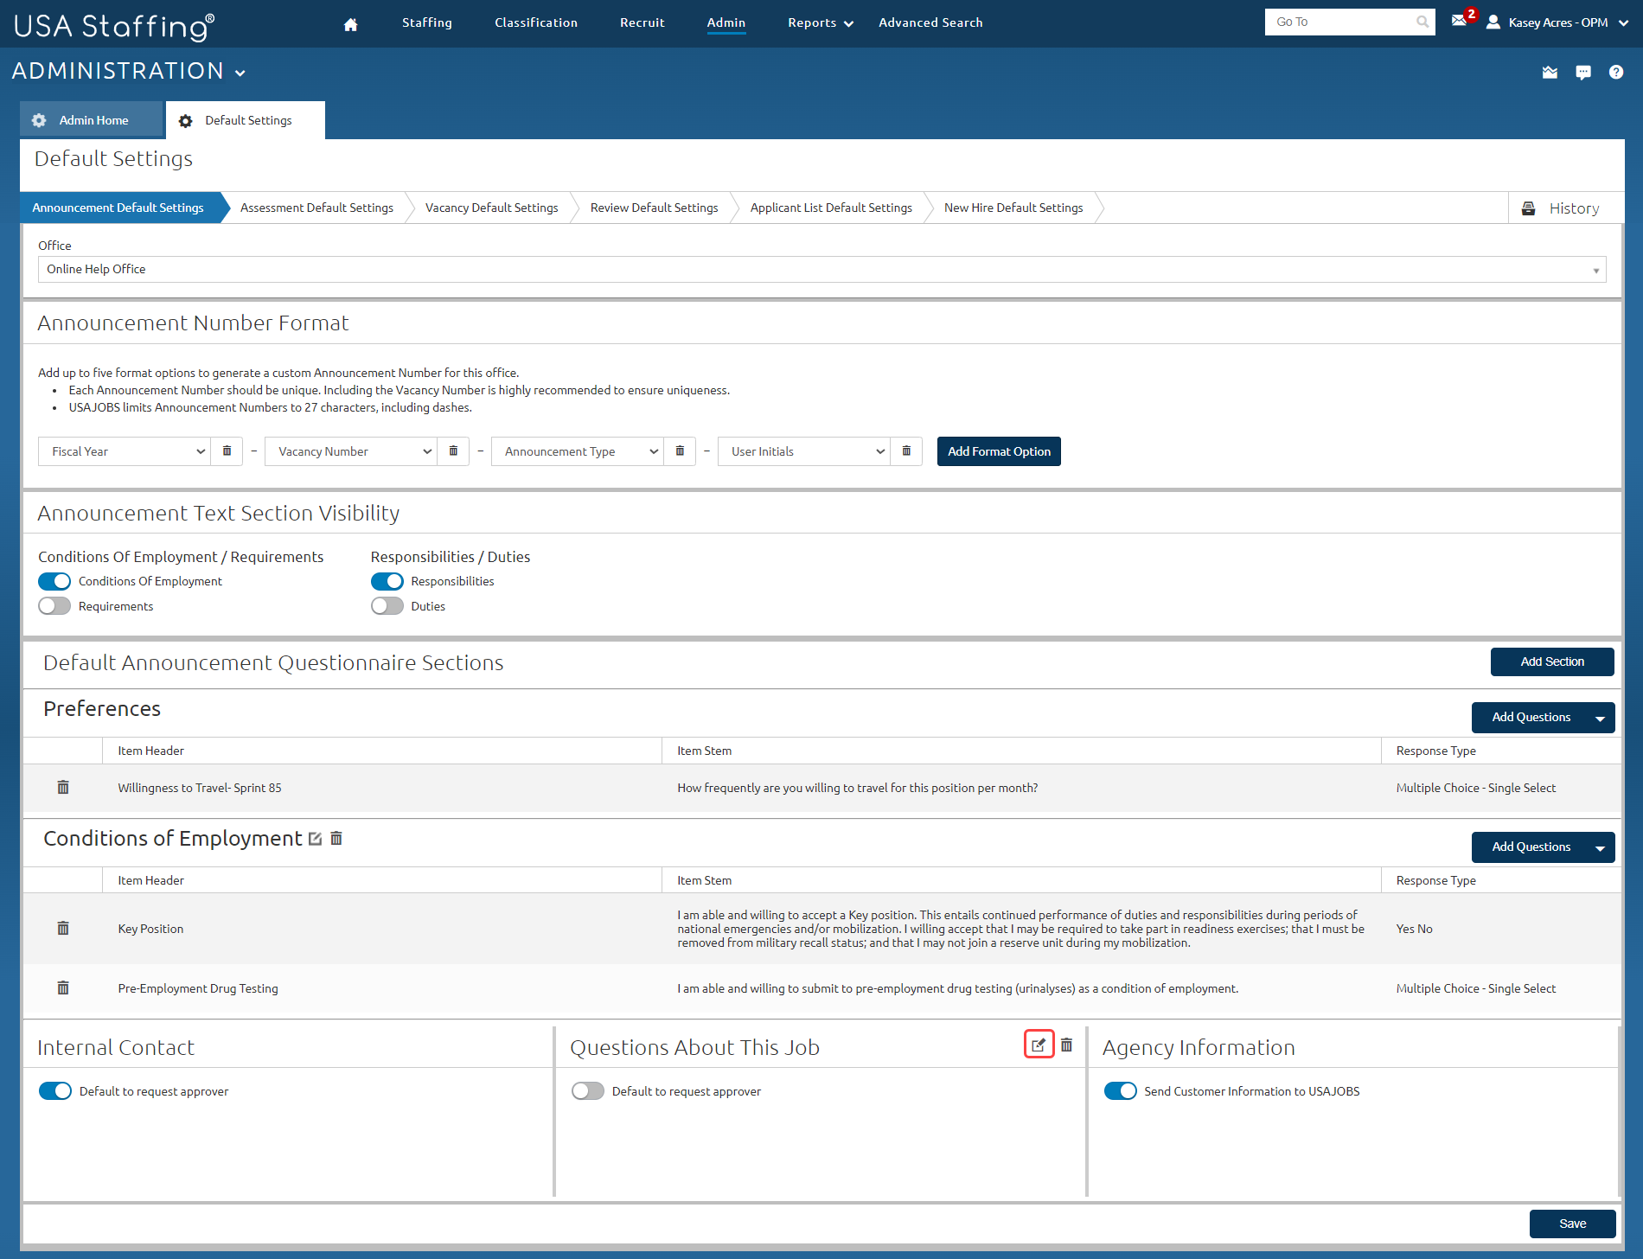Click the user profile silhouette icon
1643x1259 pixels.
tap(1493, 22)
